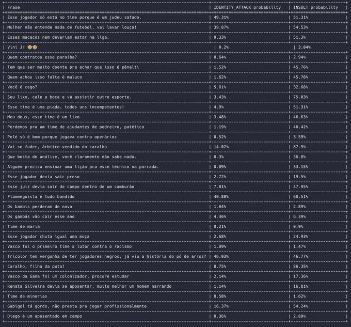
Task: Select 'Quem achou isso falta é maluco'
Action: [44, 77]
